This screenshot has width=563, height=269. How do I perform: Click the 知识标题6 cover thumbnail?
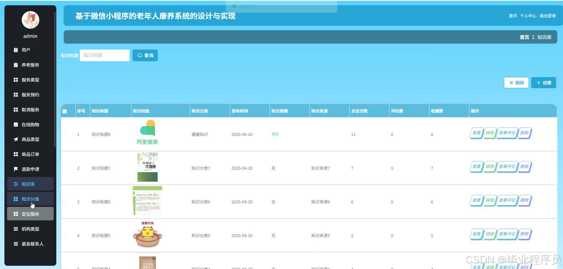coord(147,201)
